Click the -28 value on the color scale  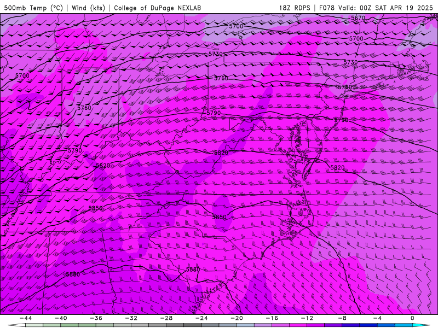tap(166, 318)
